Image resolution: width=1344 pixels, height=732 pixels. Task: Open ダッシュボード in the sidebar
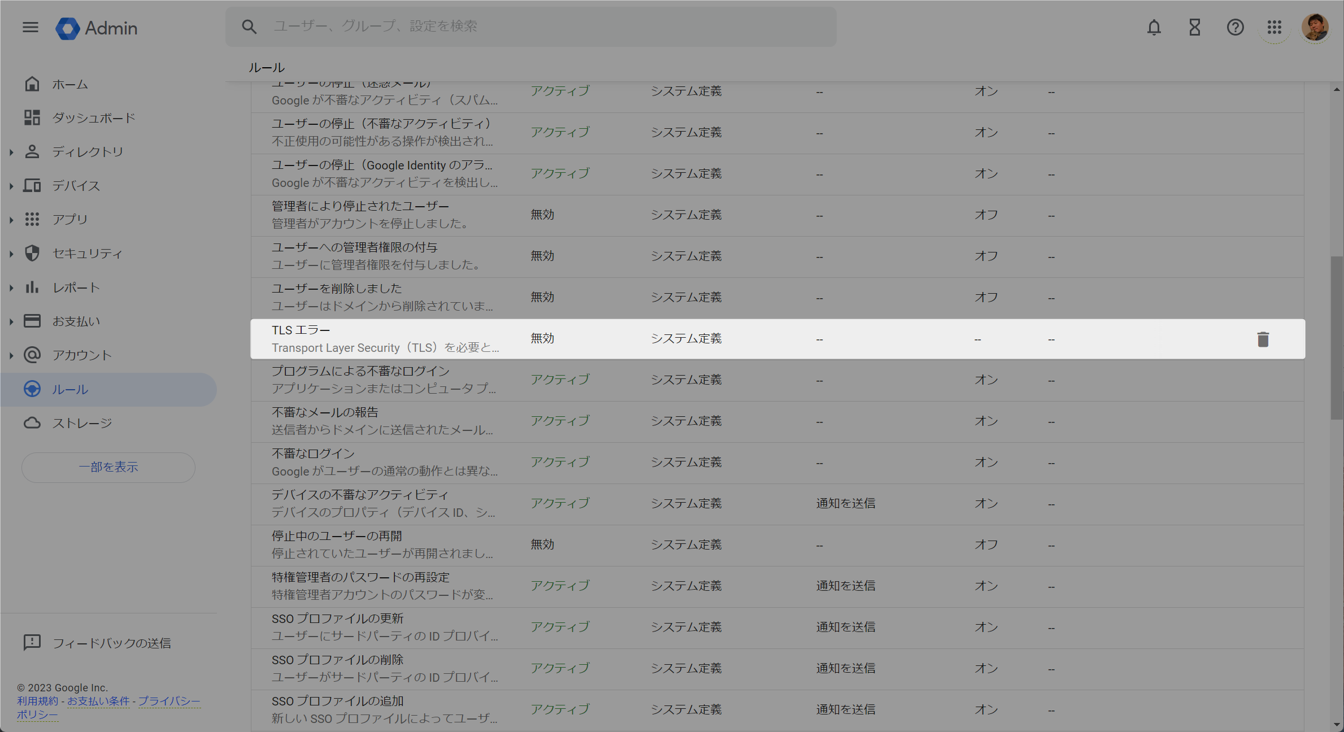point(93,118)
